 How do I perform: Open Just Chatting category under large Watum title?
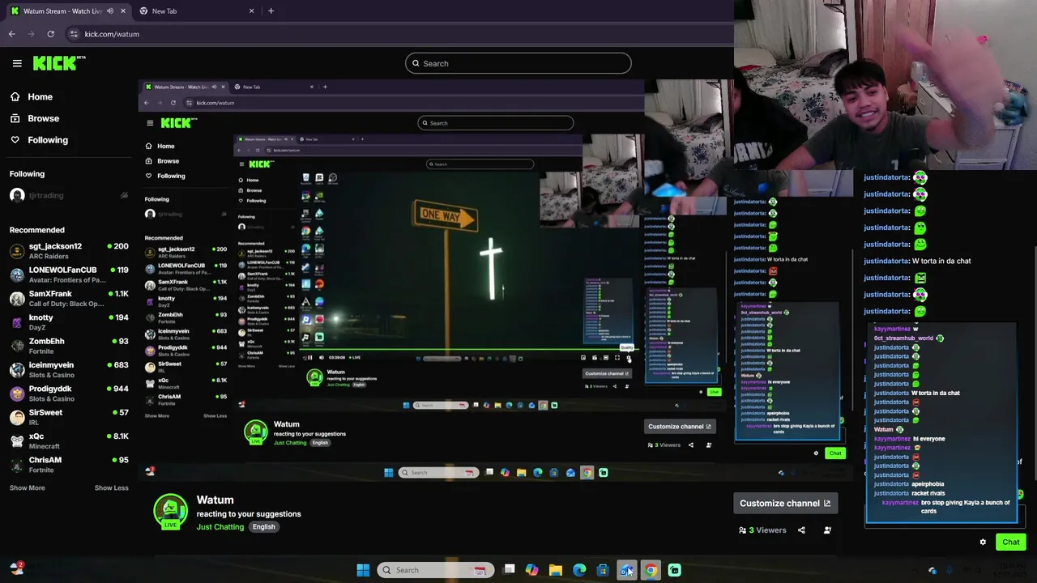220,526
